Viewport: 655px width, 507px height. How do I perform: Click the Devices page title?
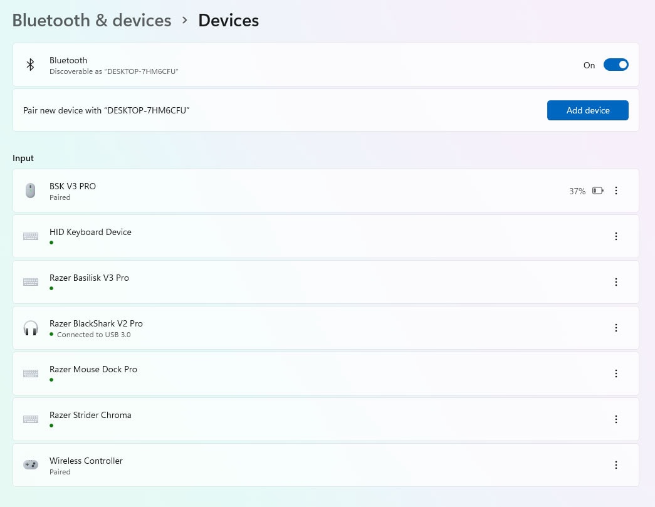[228, 20]
